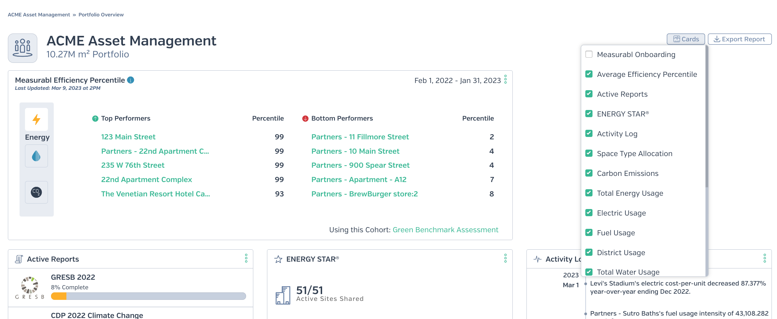Click the ENERGY STAR star icon
Viewport: 777px width, 319px height.
point(278,259)
